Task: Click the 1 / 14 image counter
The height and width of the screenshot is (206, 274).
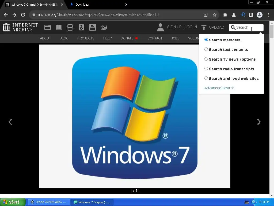Action: click(x=135, y=190)
